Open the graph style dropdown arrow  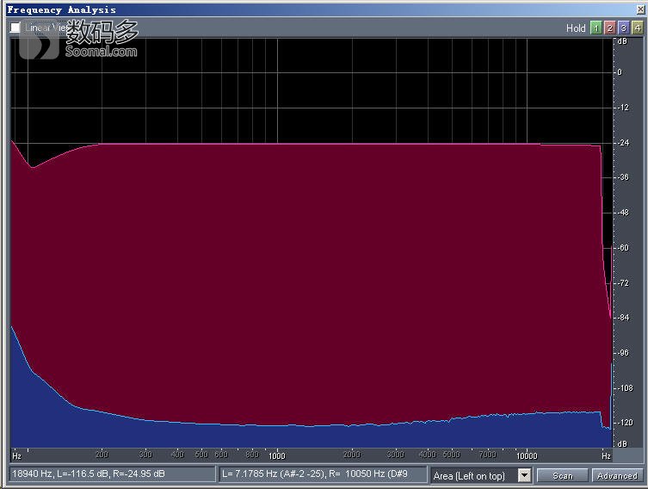click(x=524, y=475)
